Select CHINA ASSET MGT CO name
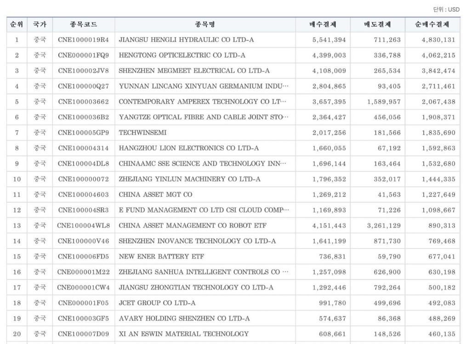Screen dimensions: 466x344 (x=155, y=194)
